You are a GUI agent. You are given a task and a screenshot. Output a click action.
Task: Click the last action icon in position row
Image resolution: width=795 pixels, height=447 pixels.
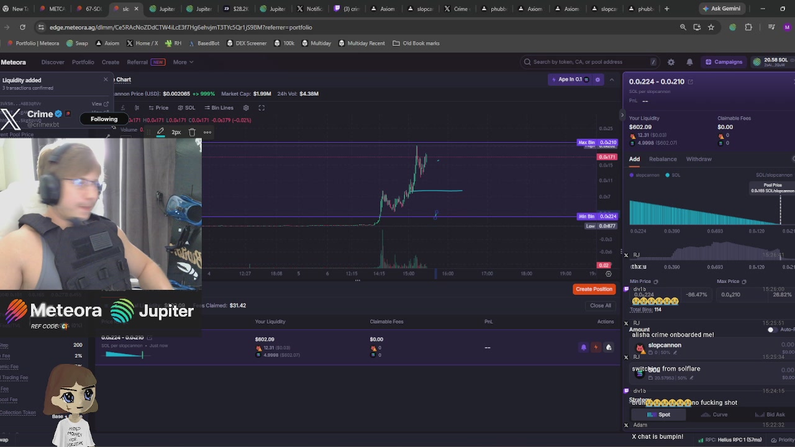pos(609,348)
